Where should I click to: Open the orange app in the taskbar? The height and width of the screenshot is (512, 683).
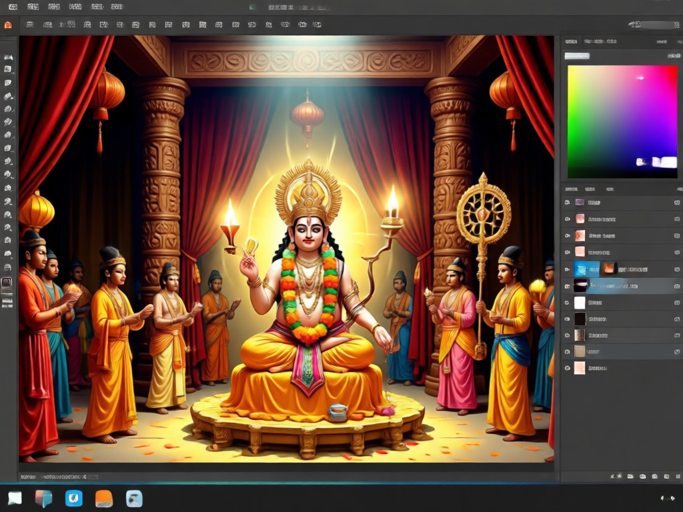tap(104, 499)
